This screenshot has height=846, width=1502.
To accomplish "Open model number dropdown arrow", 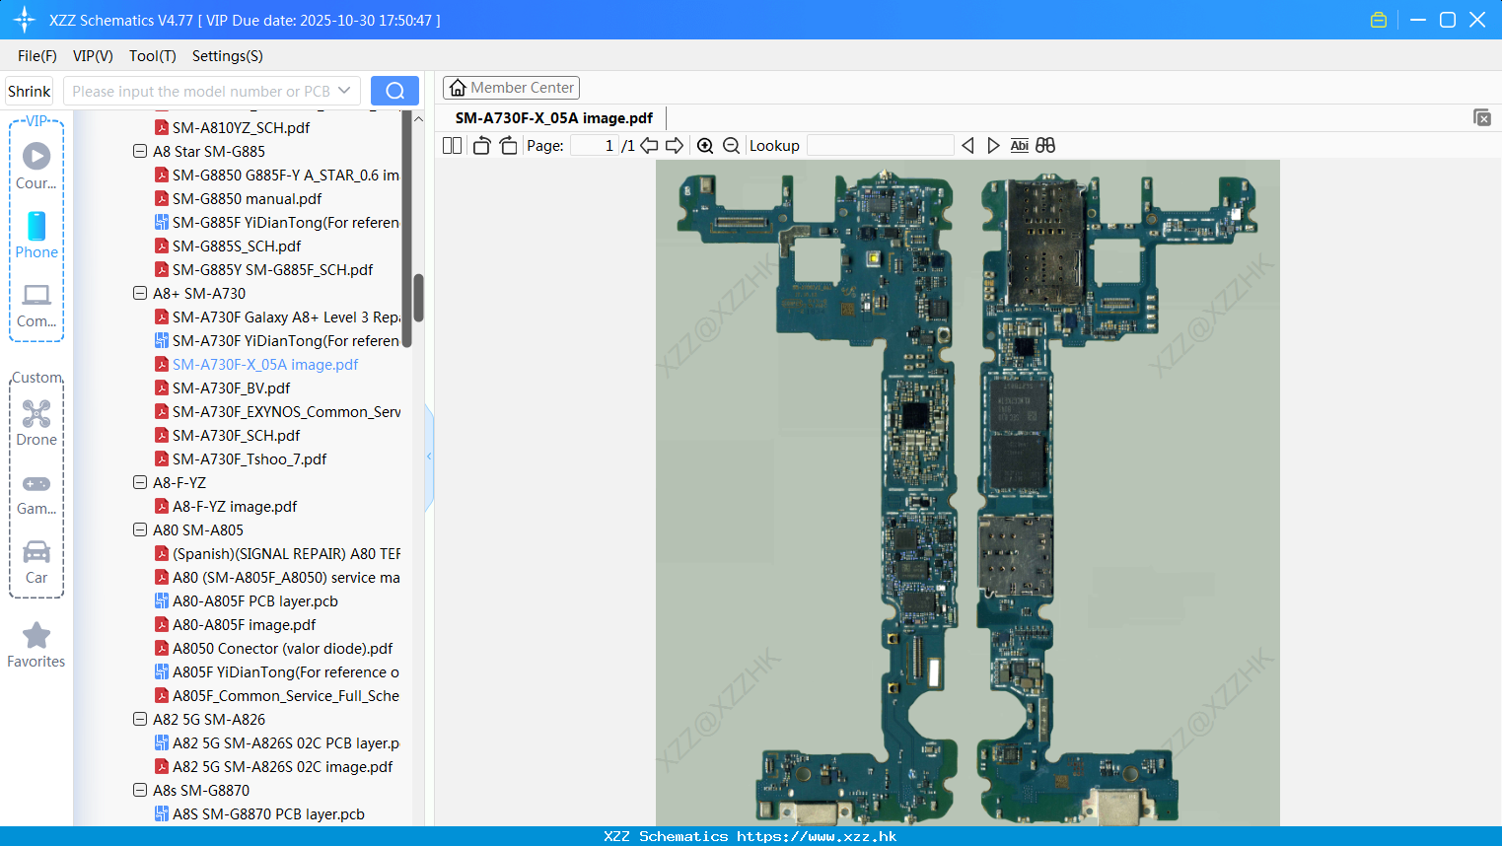I will pos(344,91).
